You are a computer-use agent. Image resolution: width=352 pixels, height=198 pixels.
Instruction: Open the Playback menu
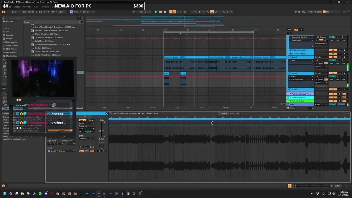click(x=27, y=7)
